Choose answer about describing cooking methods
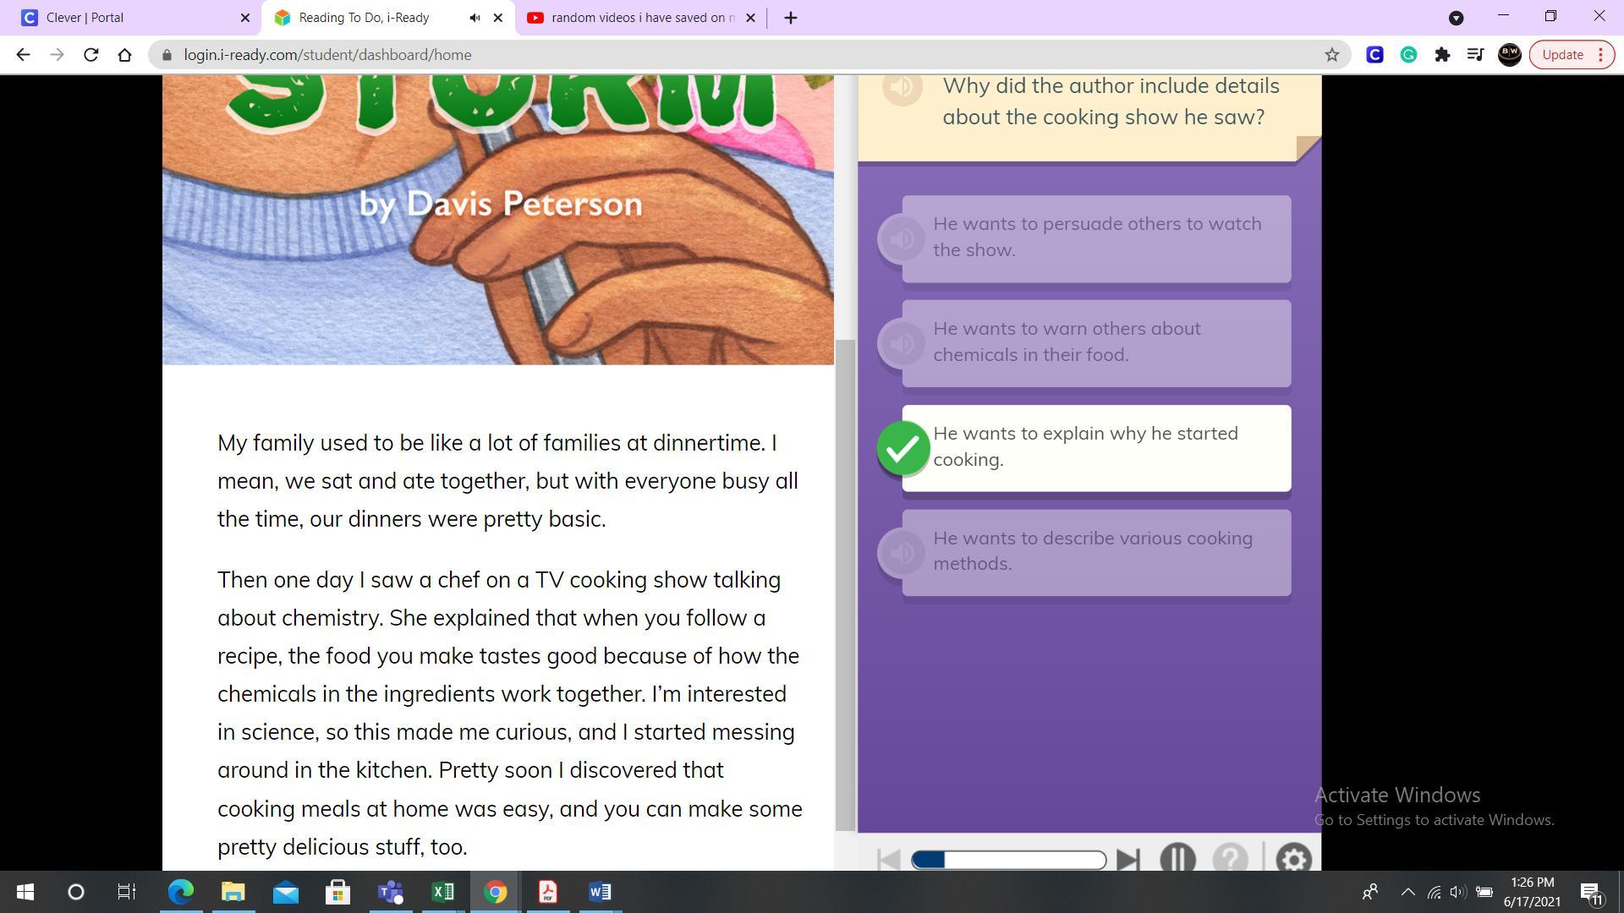1624x913 pixels. coord(1096,552)
